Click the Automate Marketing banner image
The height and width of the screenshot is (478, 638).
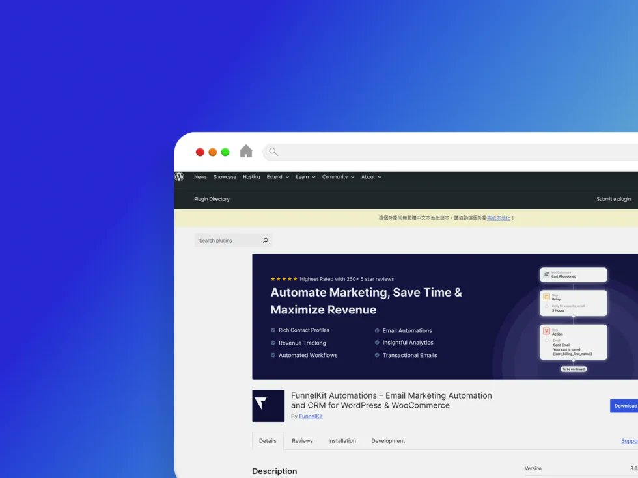coord(445,317)
